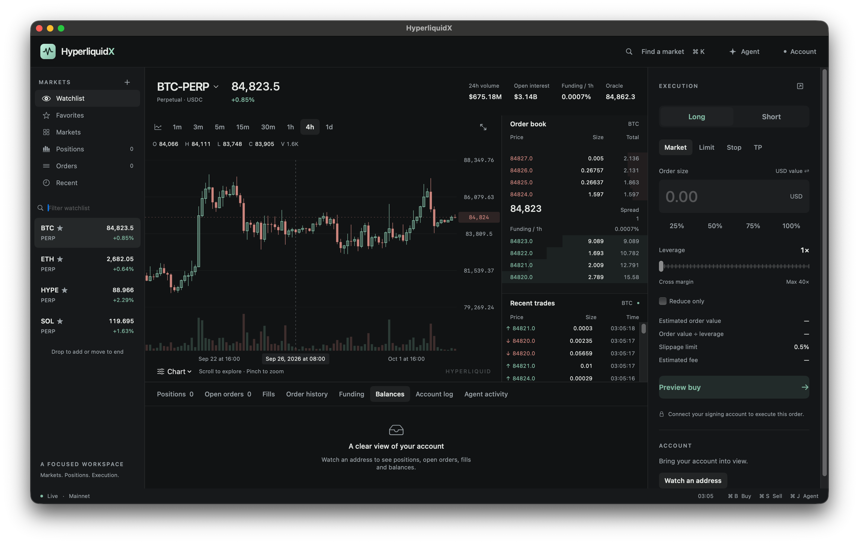The image size is (859, 544).
Task: Select the TP order type
Action: tap(758, 147)
